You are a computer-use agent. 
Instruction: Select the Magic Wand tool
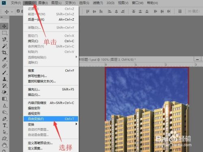[x=4, y=46]
